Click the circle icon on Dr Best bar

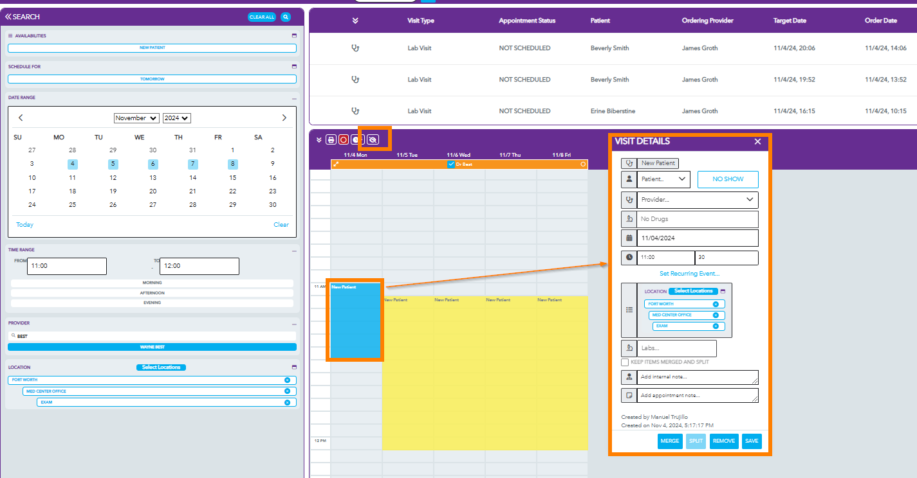583,164
